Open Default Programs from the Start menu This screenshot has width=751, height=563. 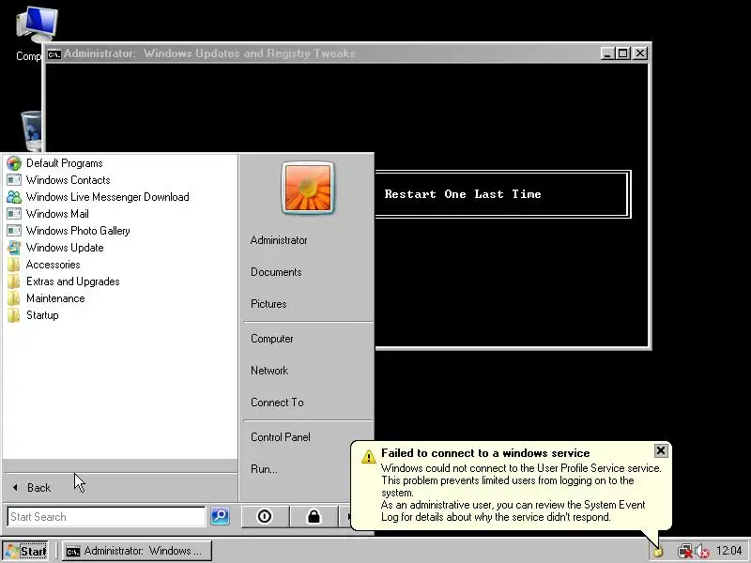[x=64, y=163]
